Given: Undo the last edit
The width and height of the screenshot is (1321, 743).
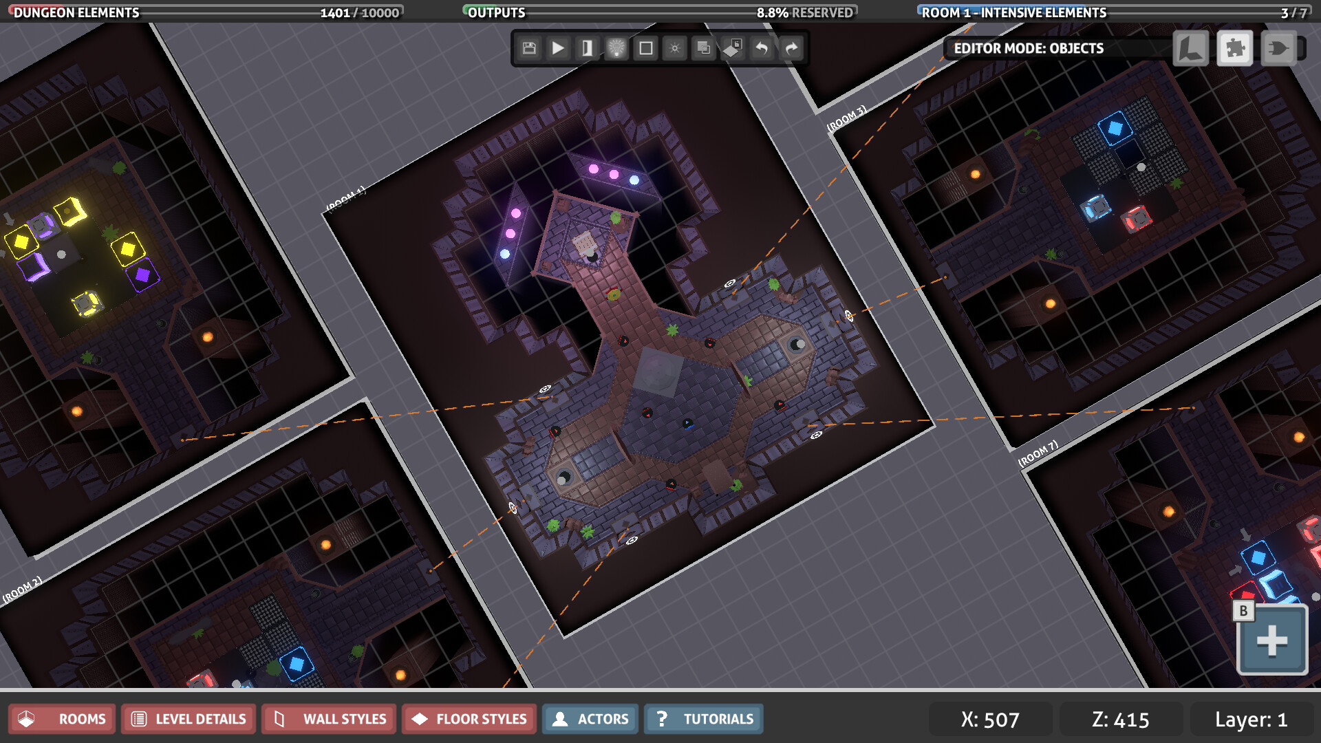Looking at the screenshot, I should [762, 48].
